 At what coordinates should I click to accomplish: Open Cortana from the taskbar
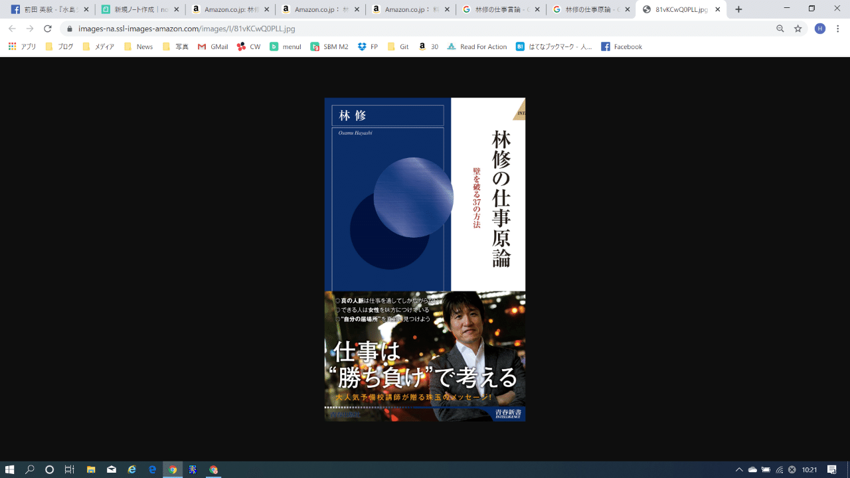pyautogui.click(x=49, y=469)
